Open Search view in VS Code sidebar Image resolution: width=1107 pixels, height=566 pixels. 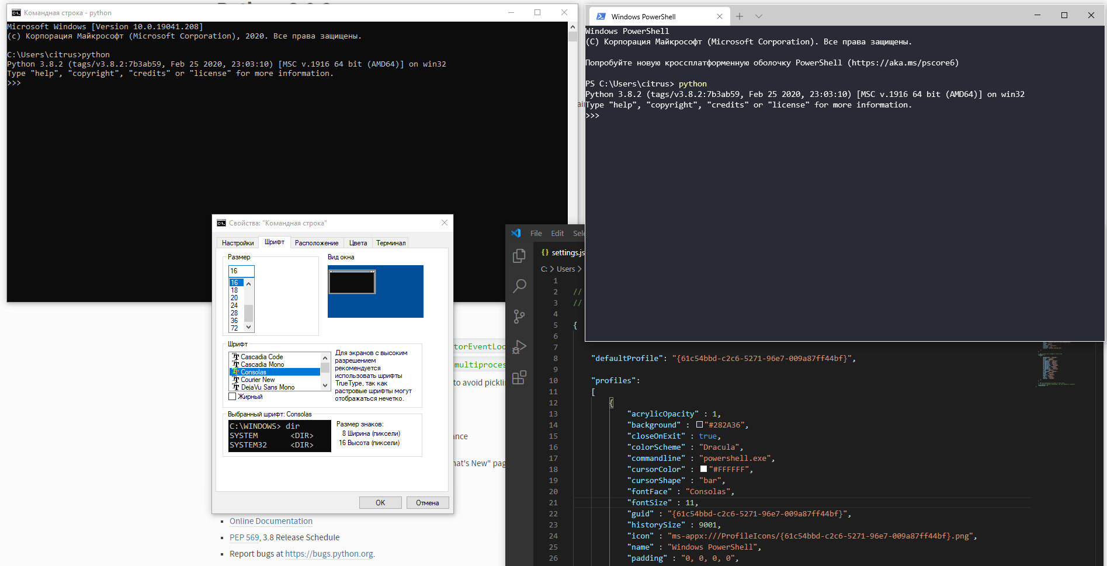point(519,286)
